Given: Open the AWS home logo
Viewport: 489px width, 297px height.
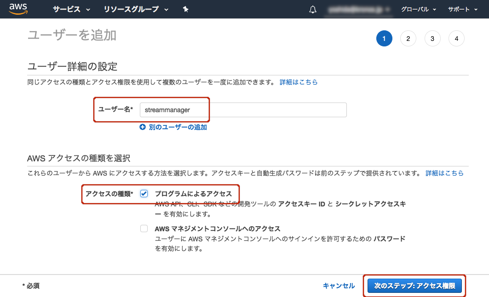Looking at the screenshot, I should (18, 9).
